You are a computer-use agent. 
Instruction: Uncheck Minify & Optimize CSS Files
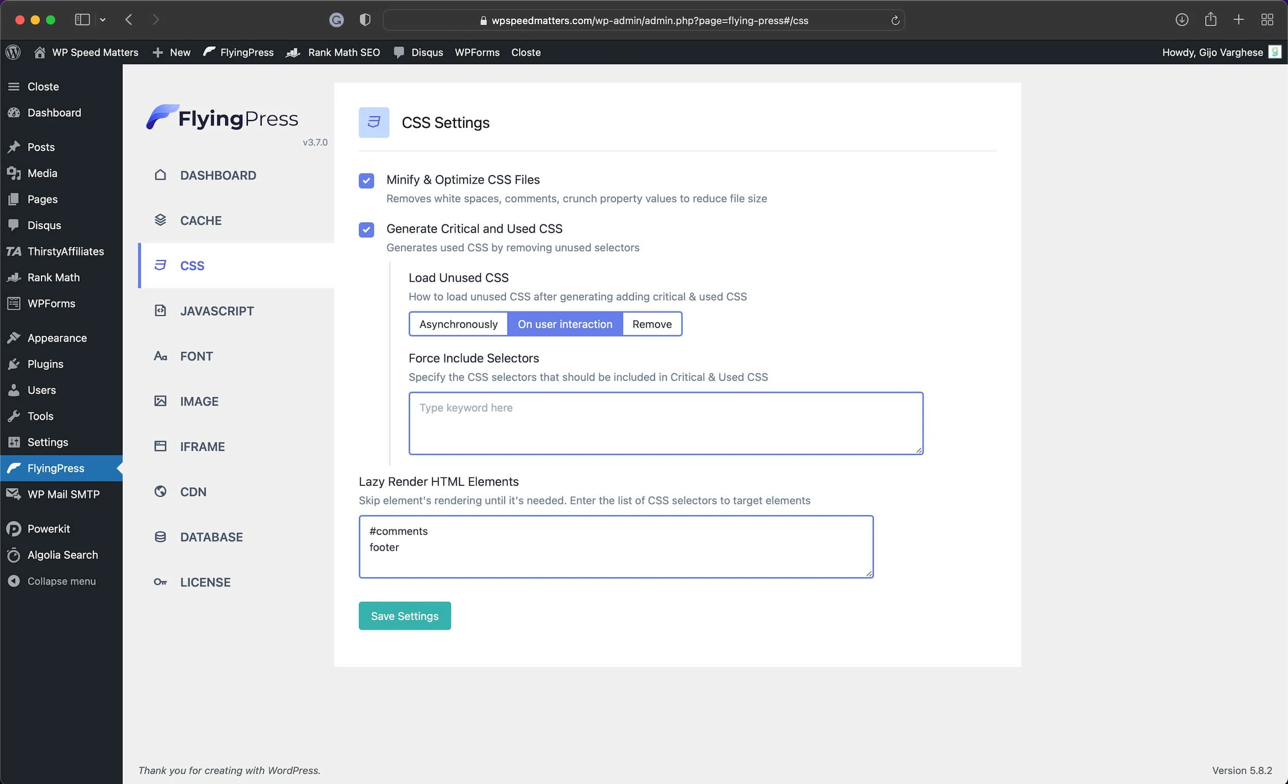366,181
